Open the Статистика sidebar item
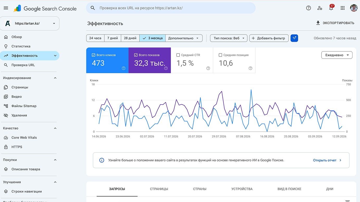 pos(30,46)
